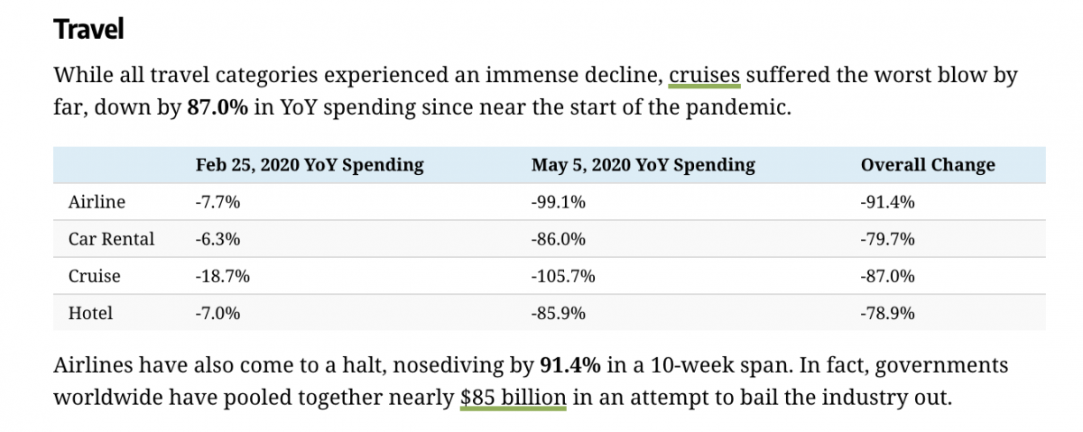Select the Airline row label

coord(97,203)
